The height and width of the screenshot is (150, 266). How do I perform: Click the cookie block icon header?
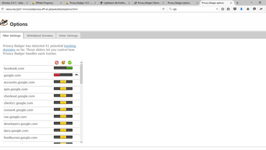[x=63, y=63]
